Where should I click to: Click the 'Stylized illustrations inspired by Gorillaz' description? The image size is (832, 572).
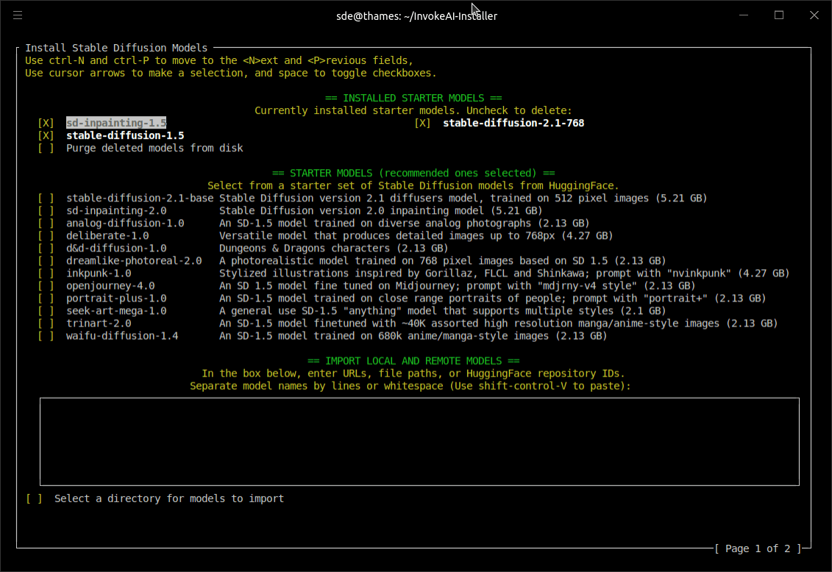tap(504, 274)
